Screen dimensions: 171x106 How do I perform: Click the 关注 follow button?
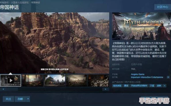pyautogui.click(x=8, y=99)
